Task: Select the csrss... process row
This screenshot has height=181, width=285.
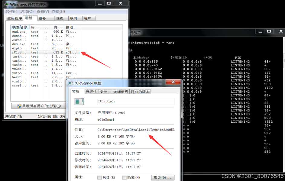Action: [x=45, y=40]
